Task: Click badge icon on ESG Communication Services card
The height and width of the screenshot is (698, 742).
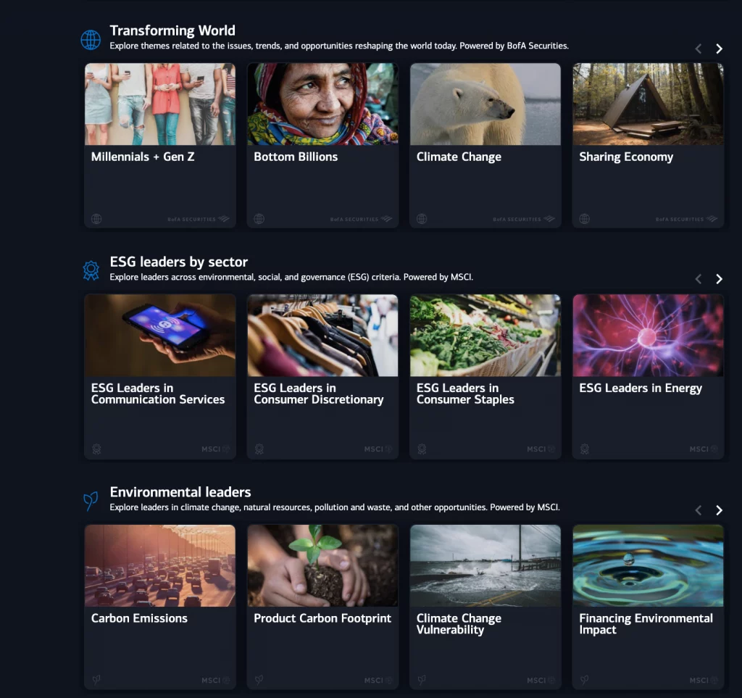Action: pyautogui.click(x=96, y=449)
